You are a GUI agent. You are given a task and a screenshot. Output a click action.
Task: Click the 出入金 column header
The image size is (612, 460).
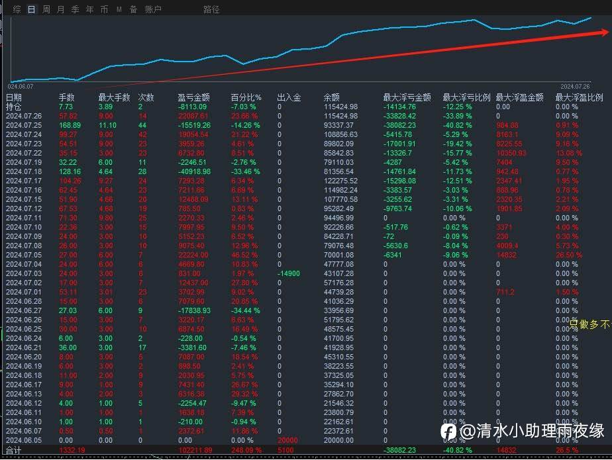pyautogui.click(x=289, y=97)
